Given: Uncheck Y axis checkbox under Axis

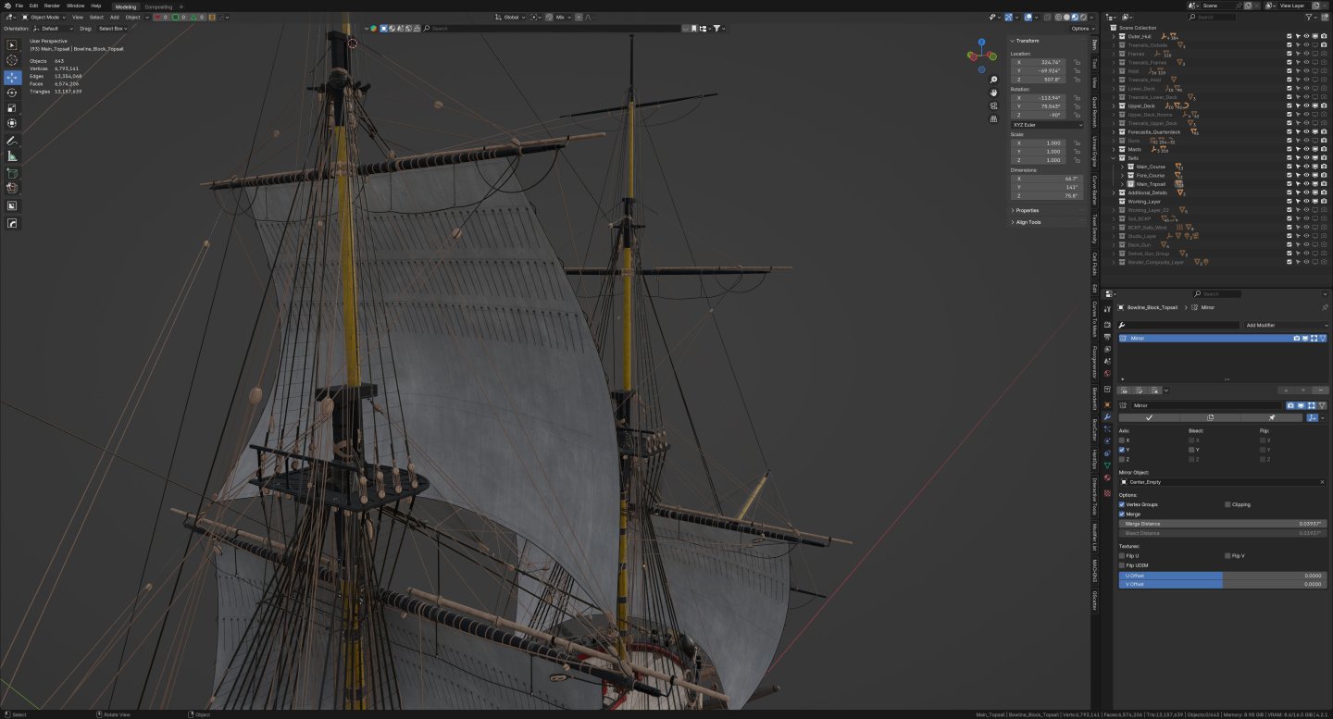Looking at the screenshot, I should pos(1122,450).
